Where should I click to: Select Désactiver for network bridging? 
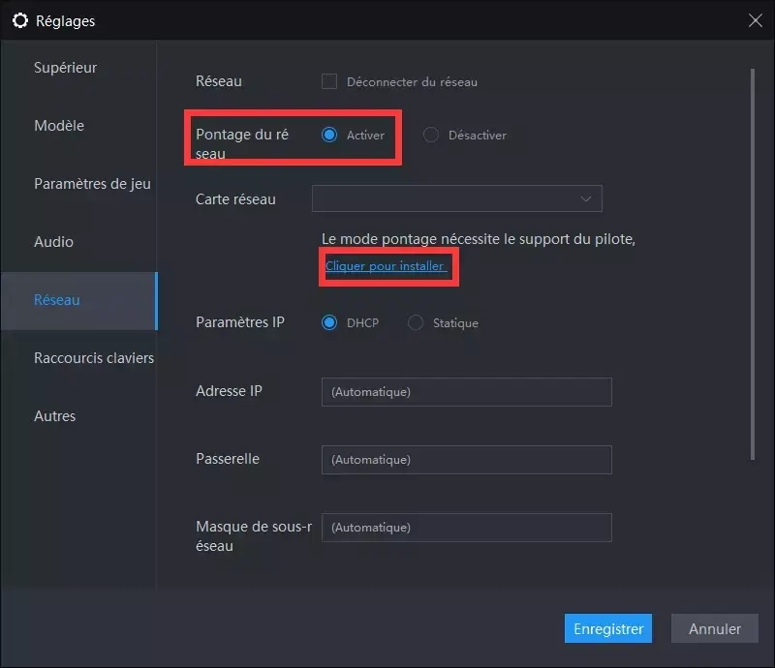[431, 136]
